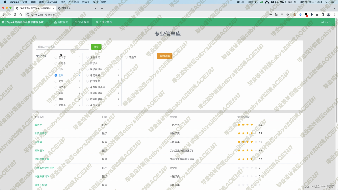Select the 法医学类 radio button
The height and width of the screenshot is (190, 338).
(87, 57)
